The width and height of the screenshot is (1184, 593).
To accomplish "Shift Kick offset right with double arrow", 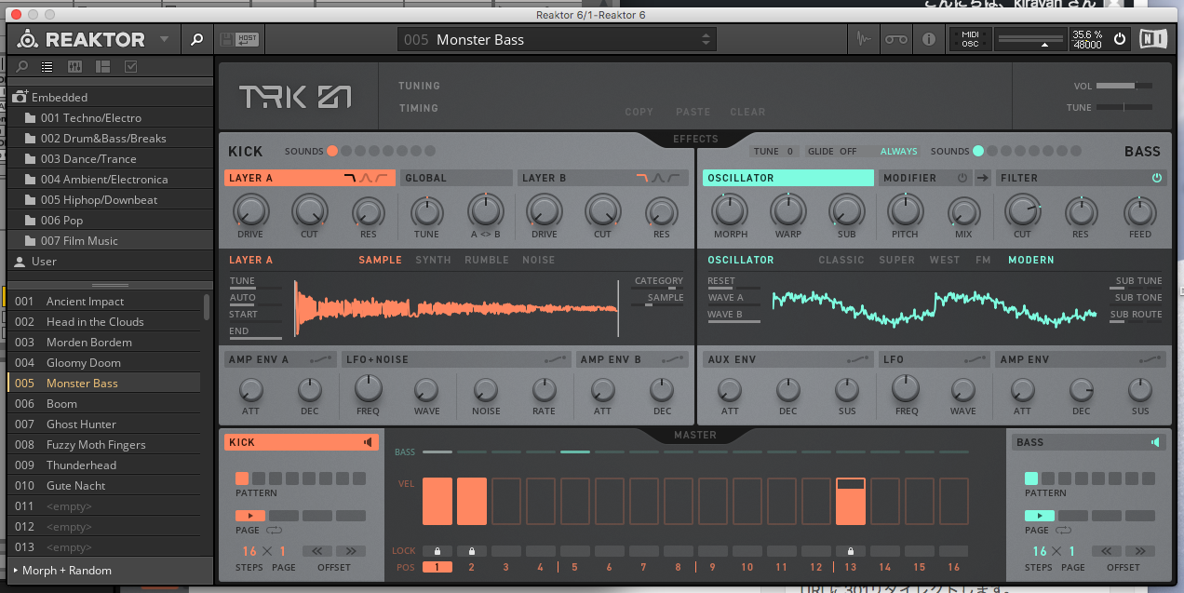I will (x=351, y=551).
